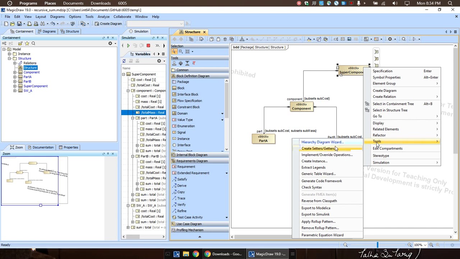Switch to the Diagrams tab
This screenshot has width=460, height=259.
tap(46, 31)
